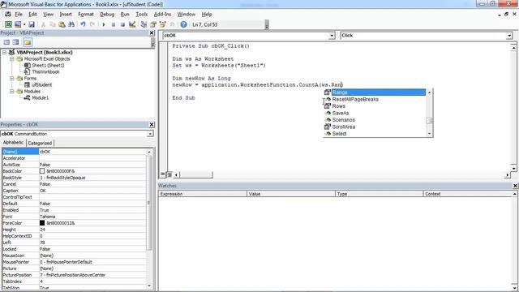Close the Properties - cbOK pane
Image resolution: width=519 pixels, height=292 pixels.
[152, 124]
